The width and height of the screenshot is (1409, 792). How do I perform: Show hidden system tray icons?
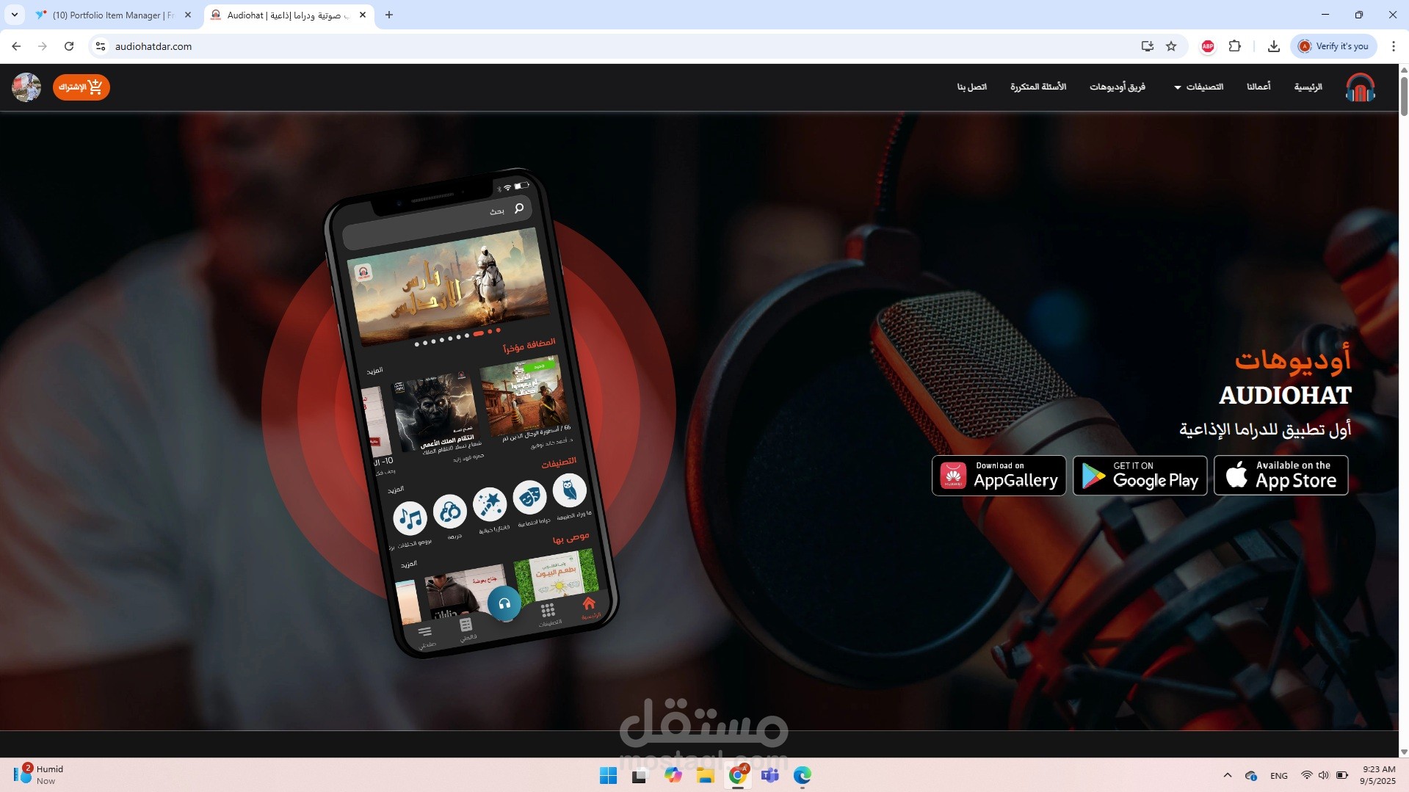pyautogui.click(x=1228, y=775)
